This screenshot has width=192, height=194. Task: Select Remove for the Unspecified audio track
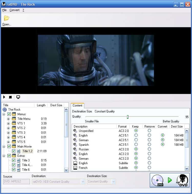(149, 131)
